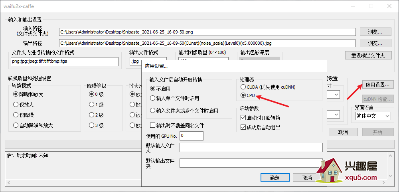Viewport: 399px width, 192px height.
Task: Browse for the input path
Action: pyautogui.click(x=375, y=32)
